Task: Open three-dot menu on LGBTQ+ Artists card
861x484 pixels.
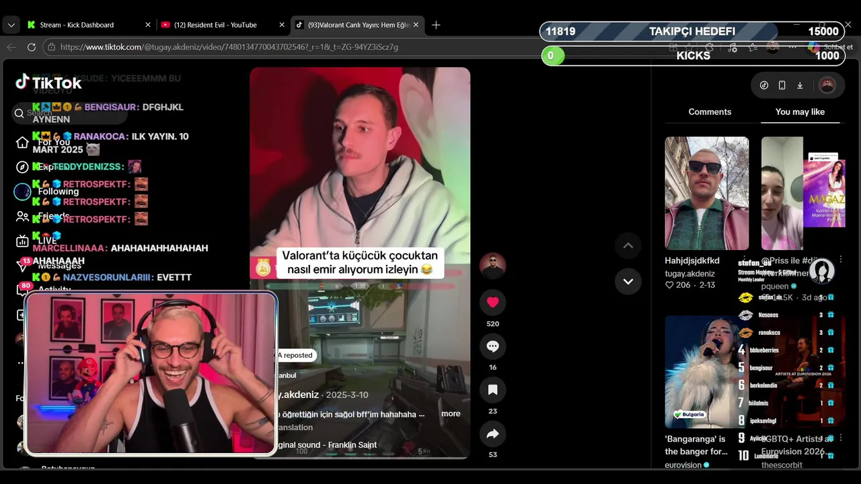Action: pos(840,438)
